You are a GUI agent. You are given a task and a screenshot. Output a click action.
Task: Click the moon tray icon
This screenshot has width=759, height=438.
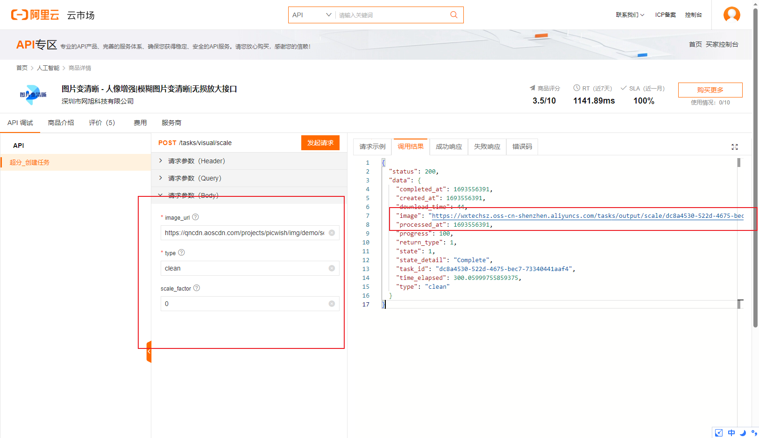743,433
